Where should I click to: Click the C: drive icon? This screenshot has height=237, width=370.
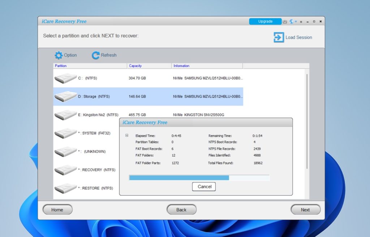pyautogui.click(x=65, y=78)
